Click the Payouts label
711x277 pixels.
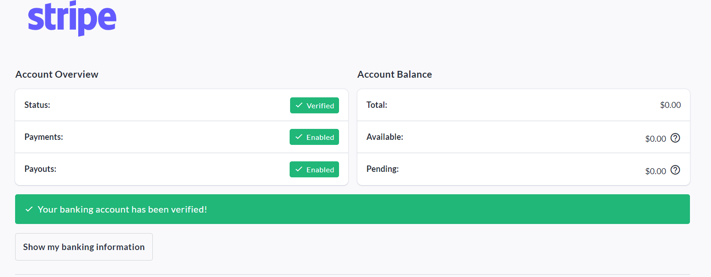pyautogui.click(x=40, y=169)
